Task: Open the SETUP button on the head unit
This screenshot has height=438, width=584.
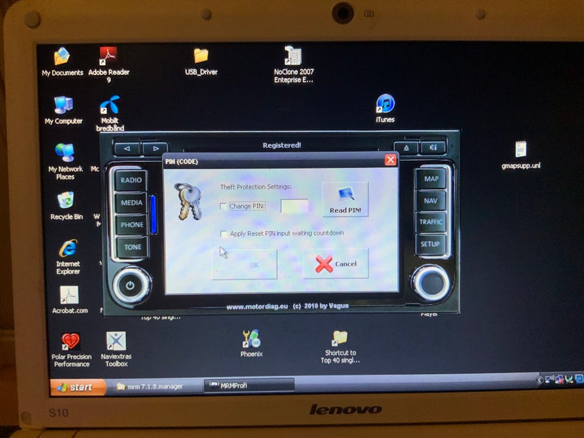Action: click(x=430, y=244)
